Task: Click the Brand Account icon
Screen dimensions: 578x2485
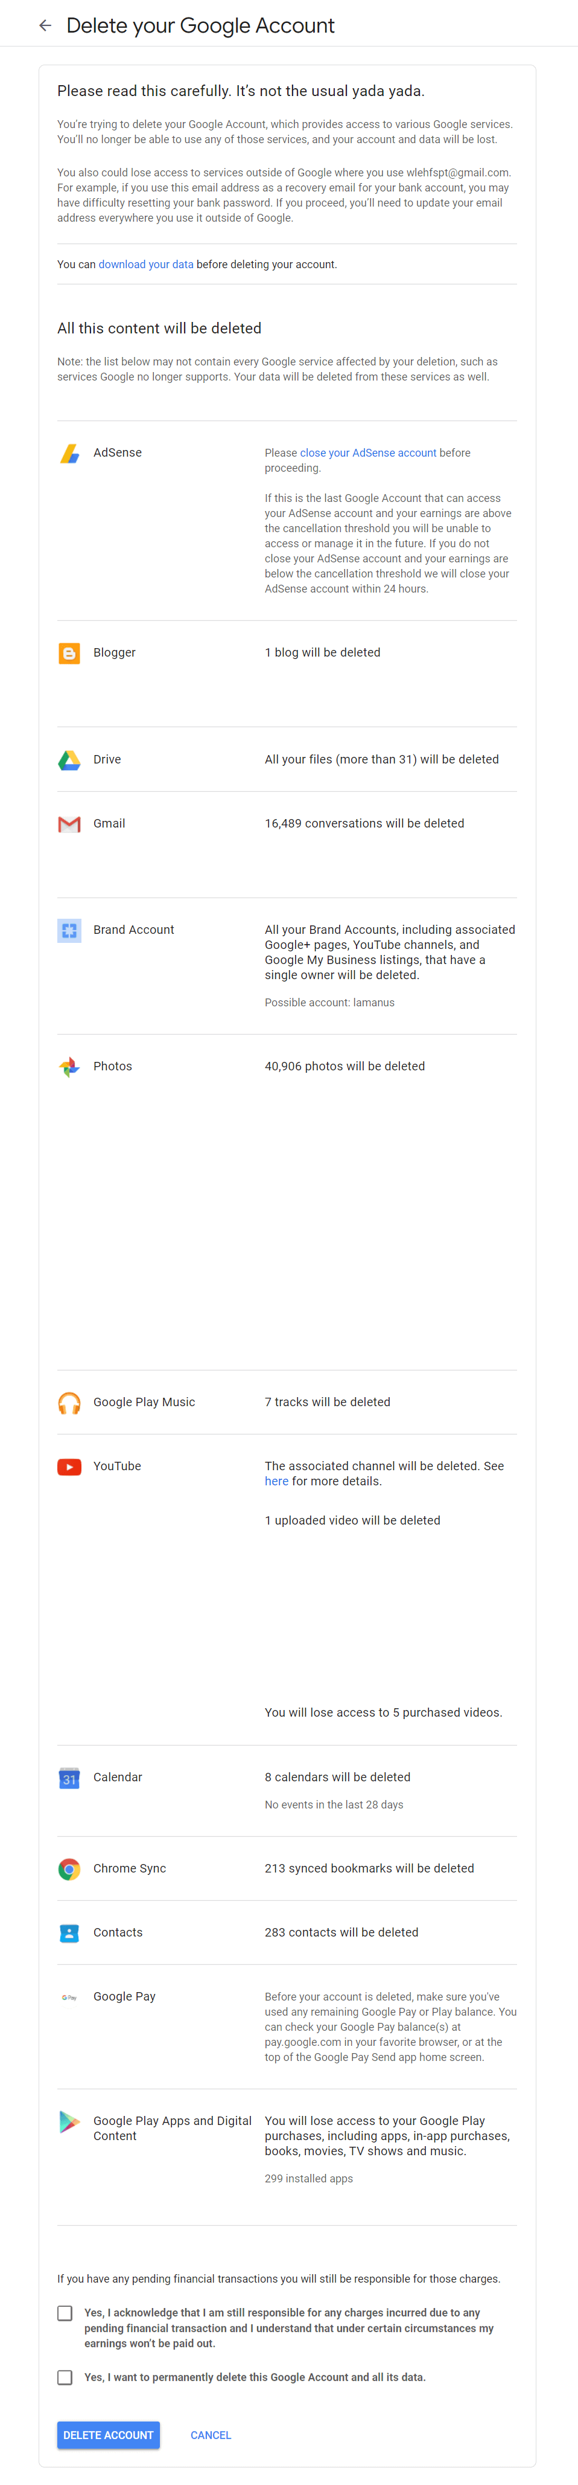Action: (69, 930)
